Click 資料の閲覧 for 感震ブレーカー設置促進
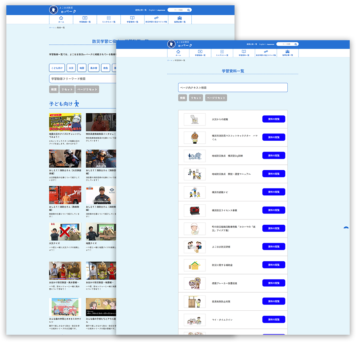The image size is (356, 342). [274, 283]
